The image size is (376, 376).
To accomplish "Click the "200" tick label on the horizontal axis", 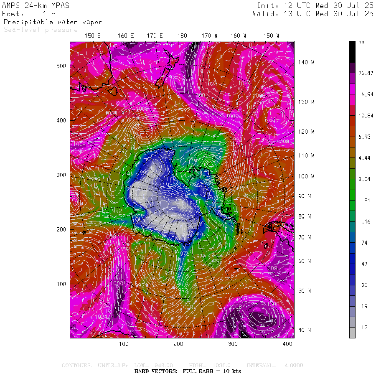I will click(178, 344).
